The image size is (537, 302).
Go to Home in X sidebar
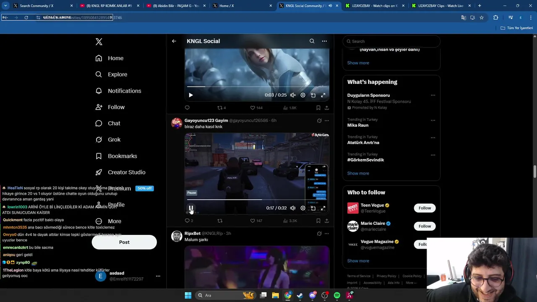109,58
